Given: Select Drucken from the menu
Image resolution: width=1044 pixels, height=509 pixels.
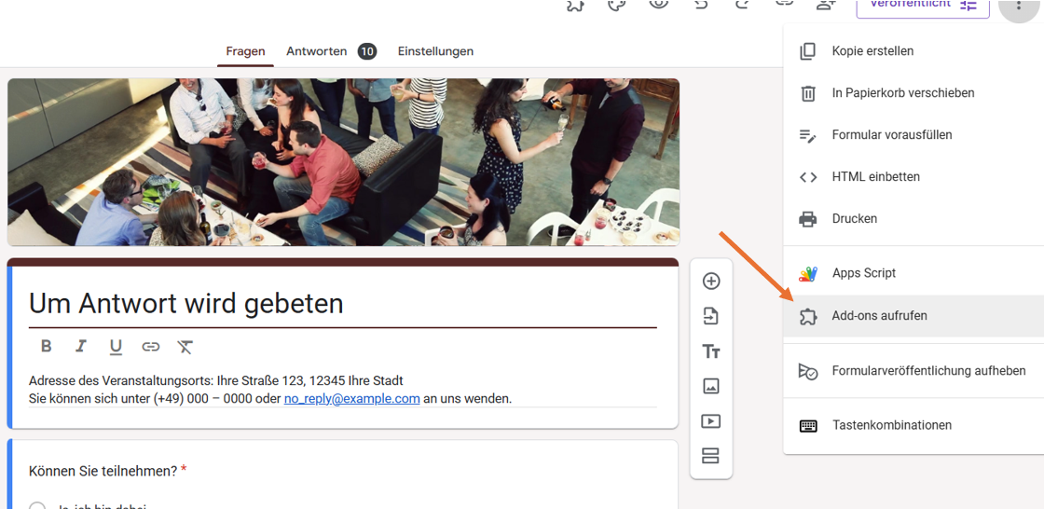Looking at the screenshot, I should click(913, 218).
